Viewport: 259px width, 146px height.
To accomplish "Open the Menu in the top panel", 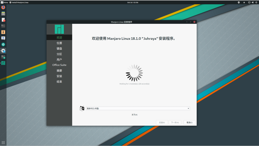I will pyautogui.click(x=5, y=2).
